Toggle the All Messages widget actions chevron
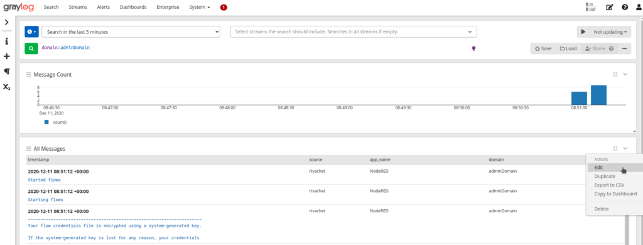Viewport: 643px width, 245px height. (625, 148)
